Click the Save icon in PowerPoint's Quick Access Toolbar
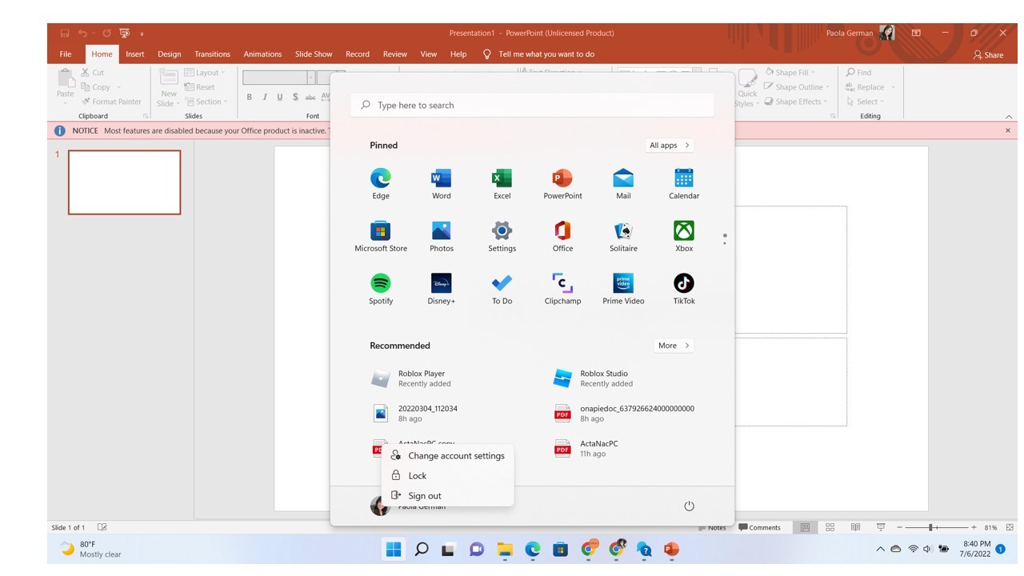The width and height of the screenshot is (1024, 576). [65, 33]
